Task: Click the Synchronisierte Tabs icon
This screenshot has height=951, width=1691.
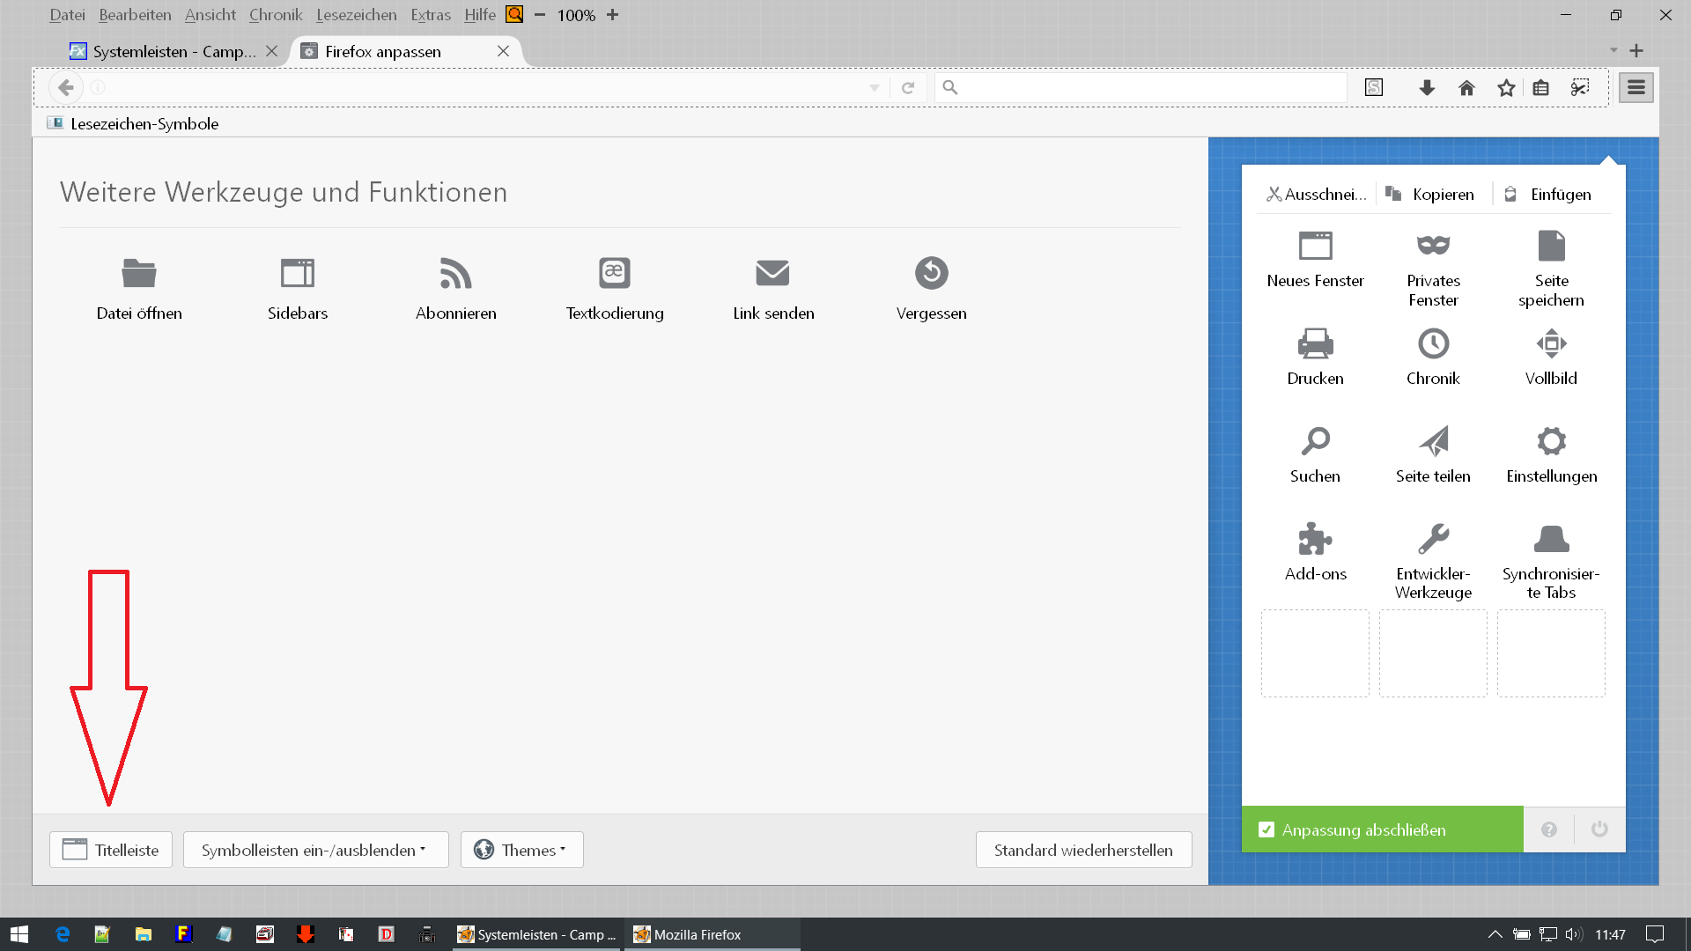Action: click(x=1551, y=539)
